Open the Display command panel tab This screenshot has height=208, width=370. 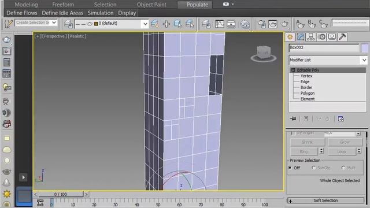tap(332, 37)
